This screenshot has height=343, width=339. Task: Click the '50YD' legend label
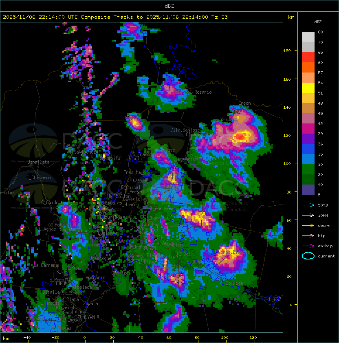323,205
